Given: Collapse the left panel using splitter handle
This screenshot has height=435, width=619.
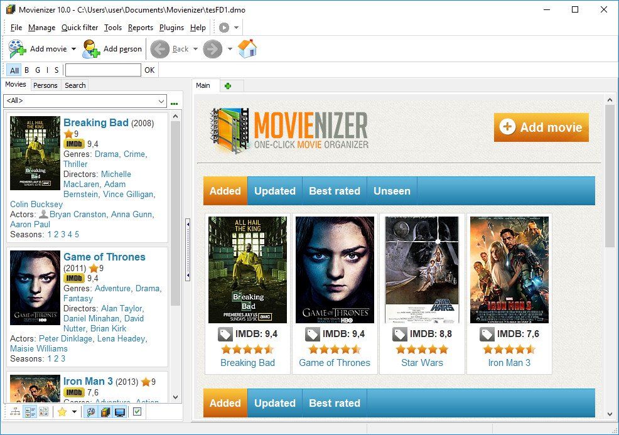Looking at the screenshot, I should (188, 249).
